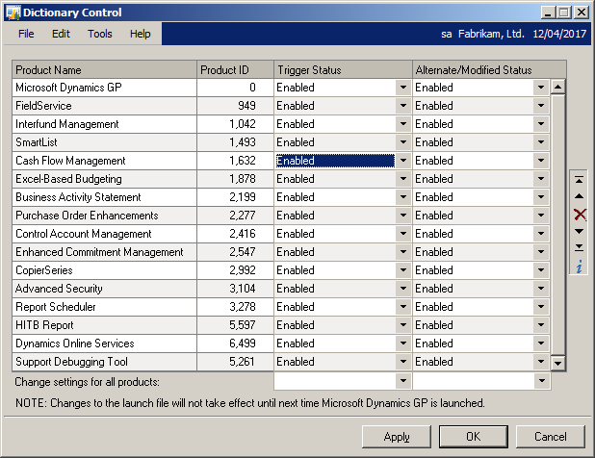Viewport: 595px width, 458px height.
Task: Open Alternate/Modified dropdown for HITB Report
Action: tap(541, 325)
